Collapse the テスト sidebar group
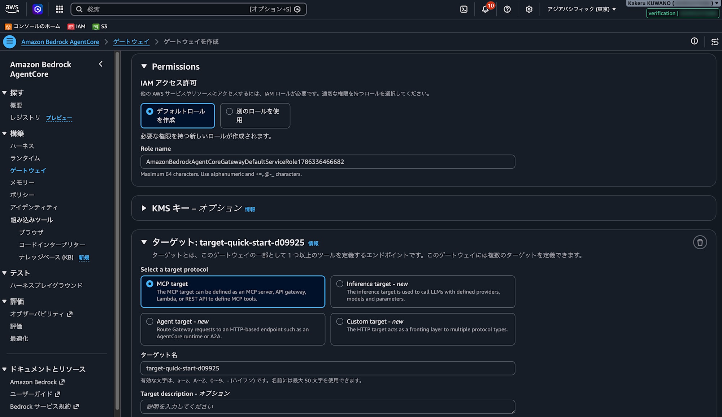The image size is (722, 417). coord(5,273)
